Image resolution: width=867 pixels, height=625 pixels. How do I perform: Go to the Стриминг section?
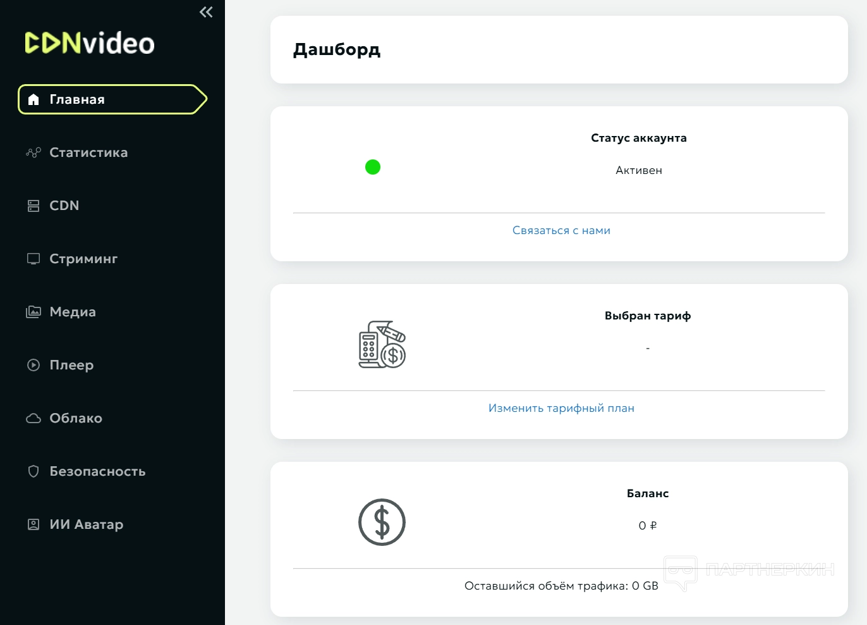coord(83,259)
